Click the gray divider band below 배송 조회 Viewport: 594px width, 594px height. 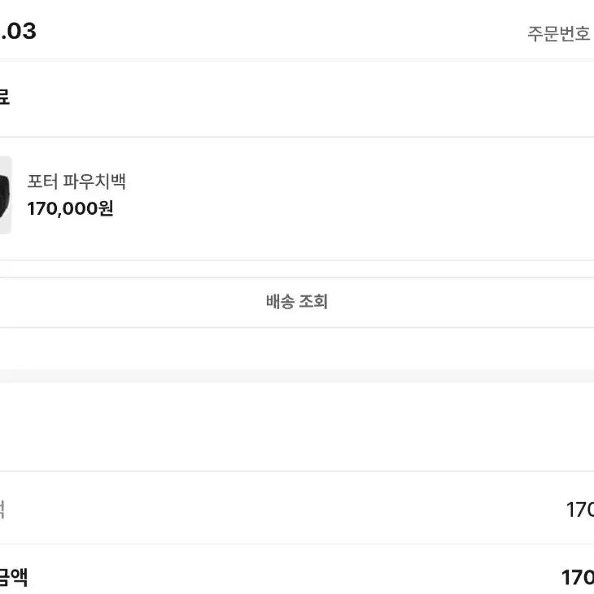(296, 375)
